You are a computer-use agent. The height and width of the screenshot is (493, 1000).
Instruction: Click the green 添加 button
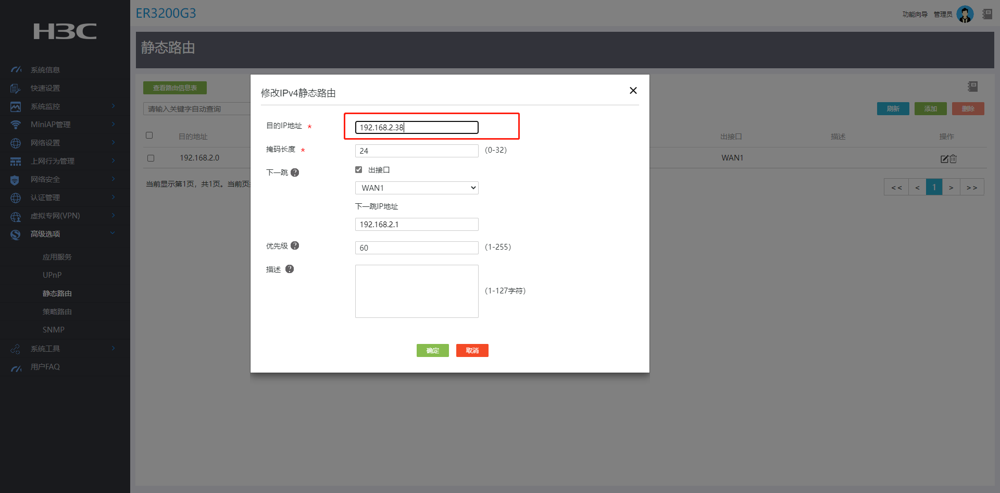tap(931, 108)
